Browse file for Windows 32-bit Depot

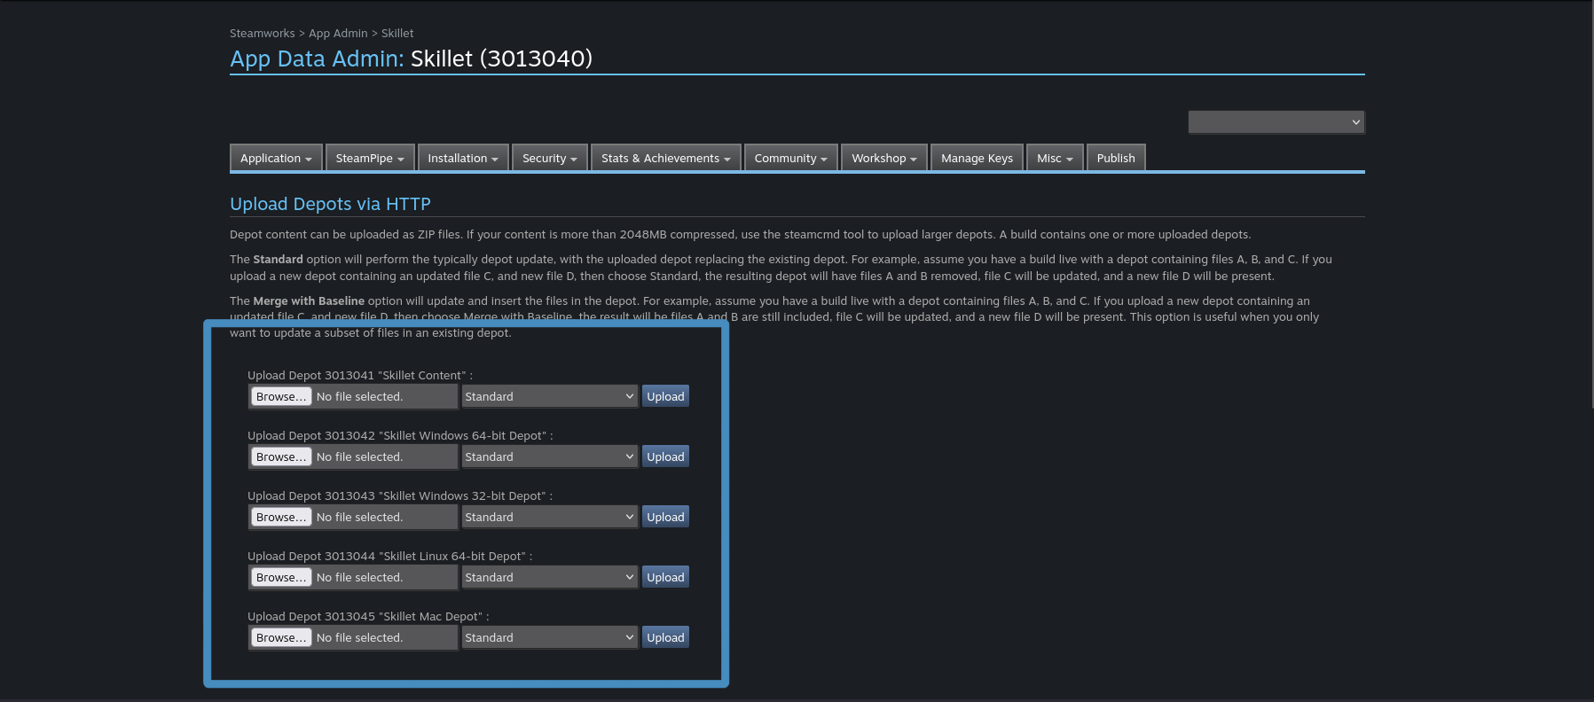pyautogui.click(x=281, y=517)
